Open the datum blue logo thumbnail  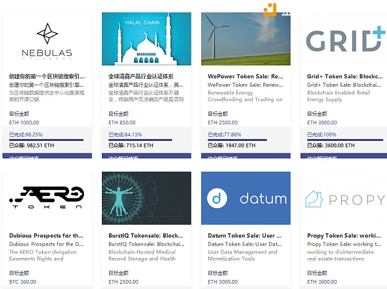click(x=246, y=198)
